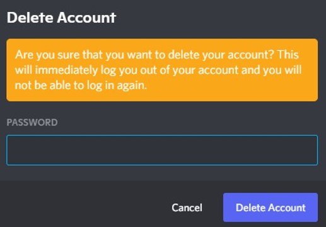This screenshot has height=227, width=326.
Task: Click the PASSWORD field label
Action: click(x=32, y=122)
